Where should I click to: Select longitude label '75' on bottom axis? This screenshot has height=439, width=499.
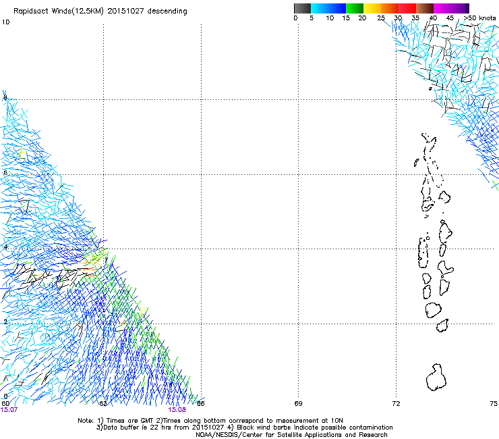(494, 404)
